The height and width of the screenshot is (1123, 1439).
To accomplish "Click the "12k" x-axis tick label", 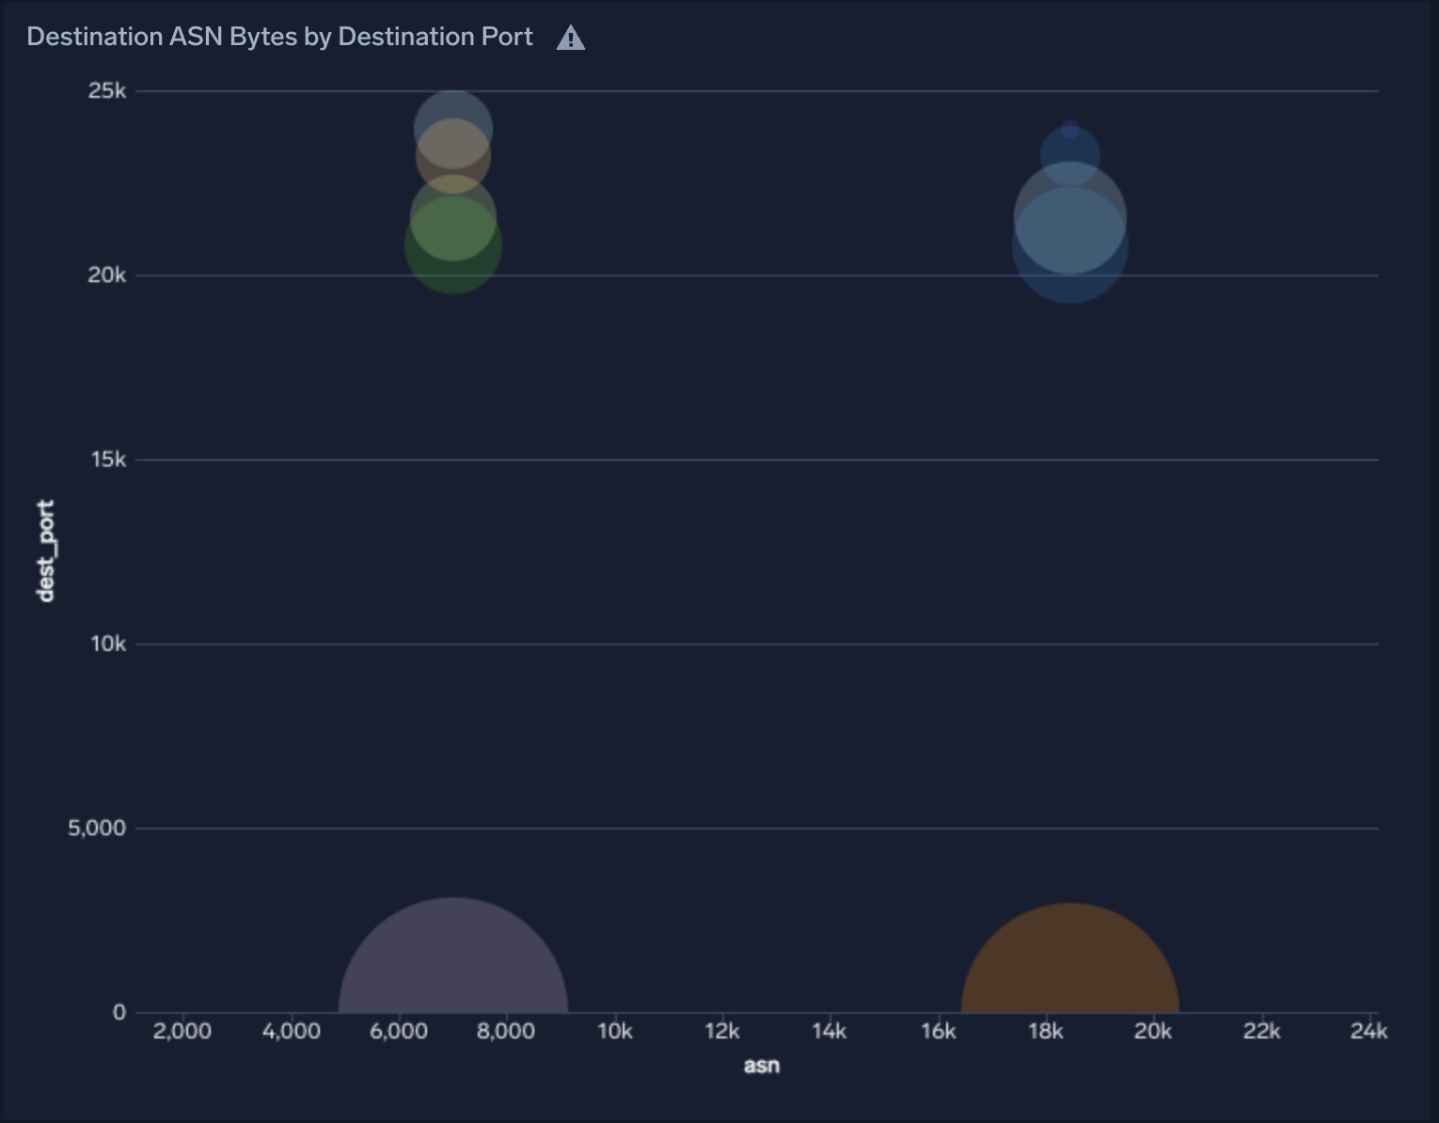I will (x=722, y=1031).
